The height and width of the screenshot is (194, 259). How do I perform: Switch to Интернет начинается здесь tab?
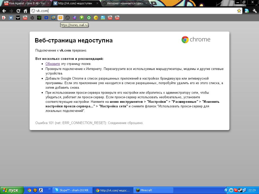(125, 3)
